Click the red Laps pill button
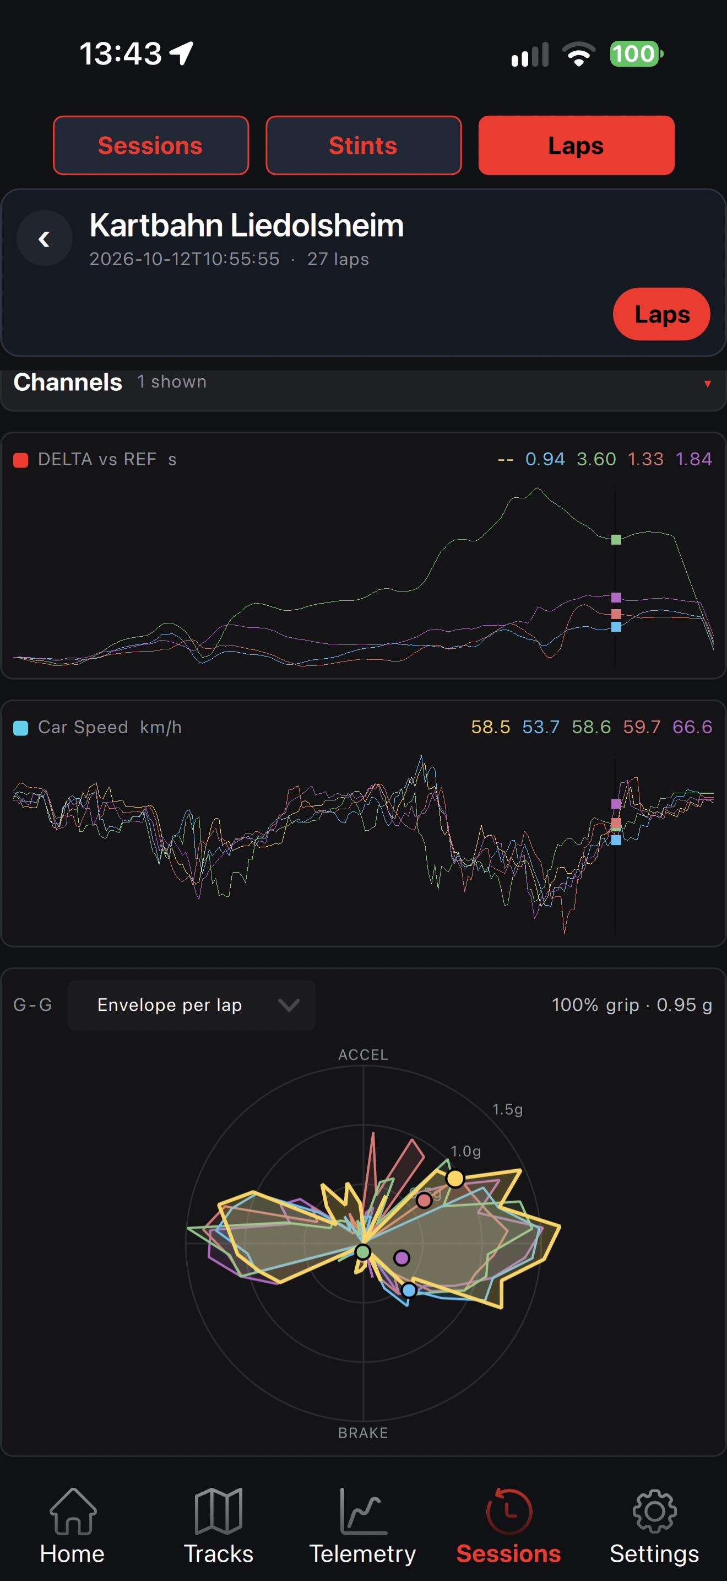This screenshot has width=727, height=1581. click(x=661, y=314)
